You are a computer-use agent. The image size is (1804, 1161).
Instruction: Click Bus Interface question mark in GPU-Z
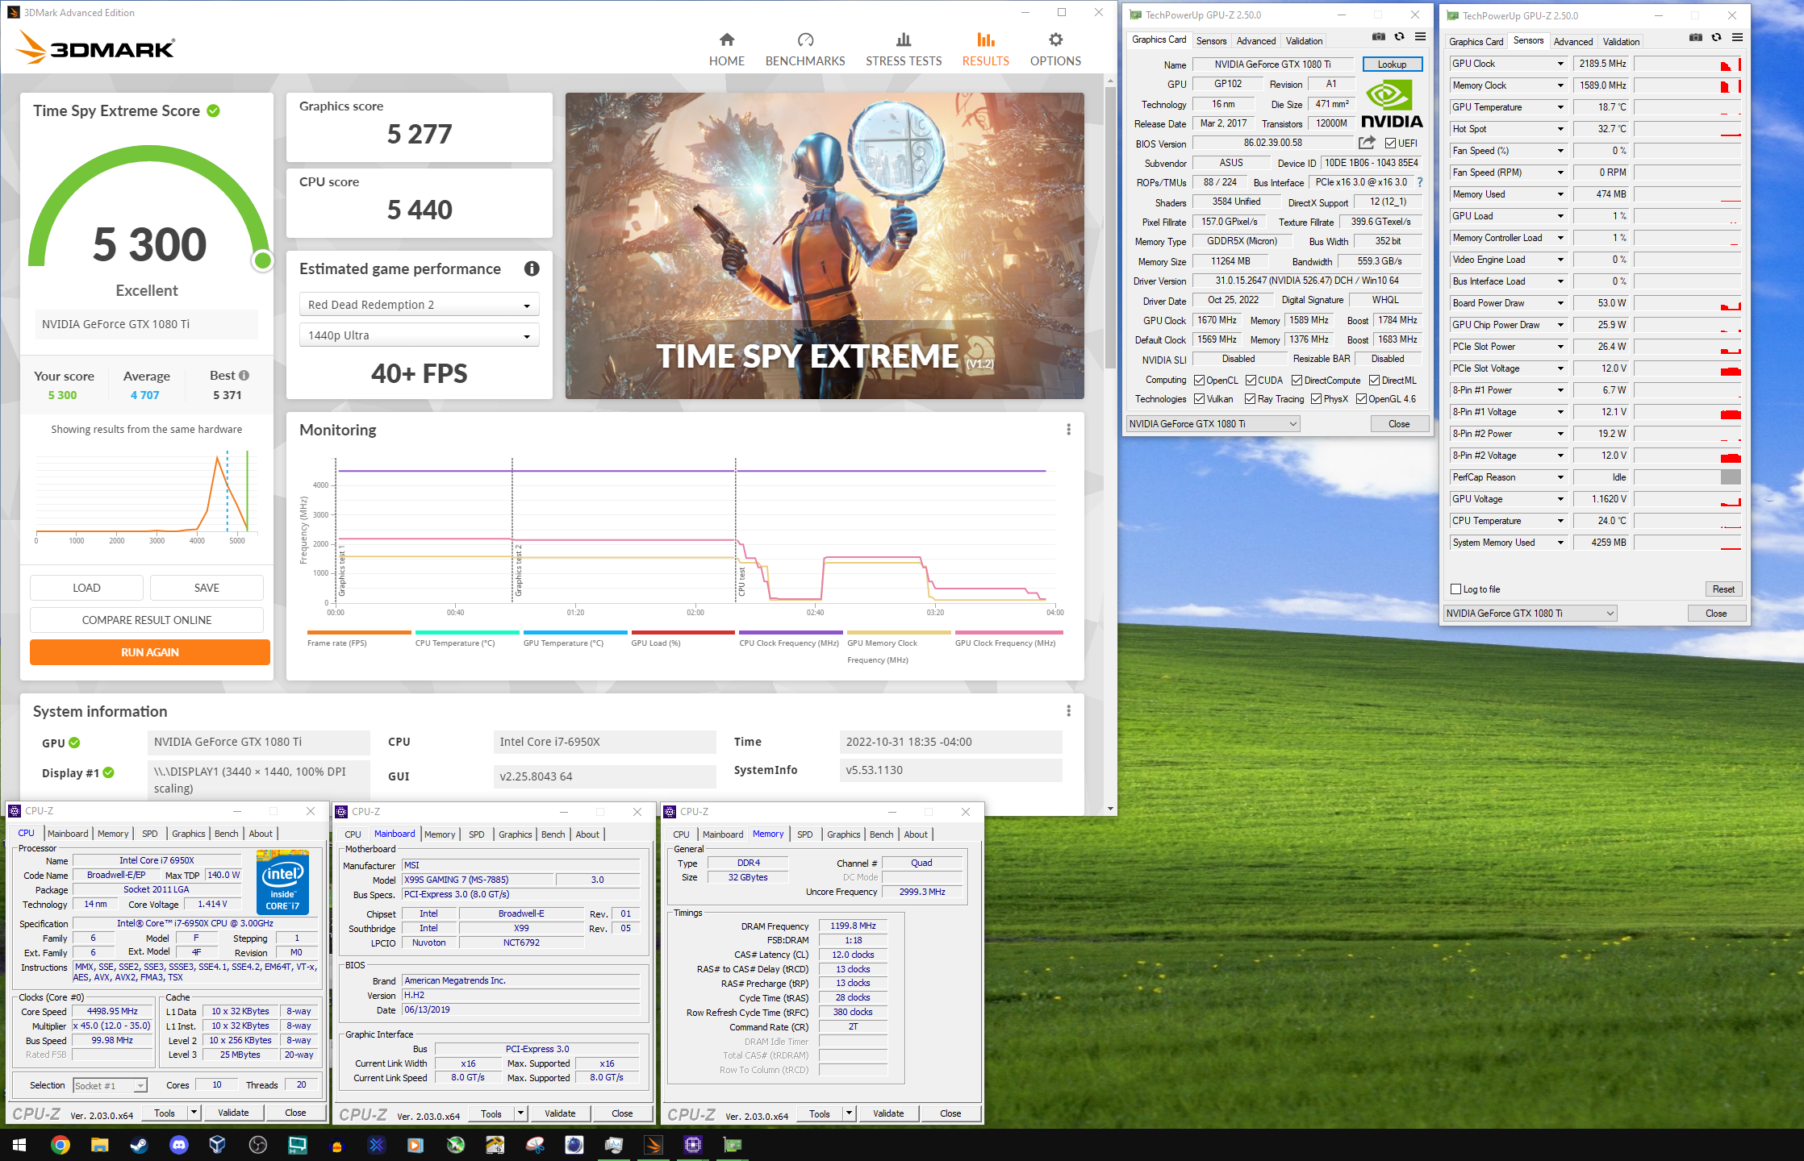(1420, 182)
